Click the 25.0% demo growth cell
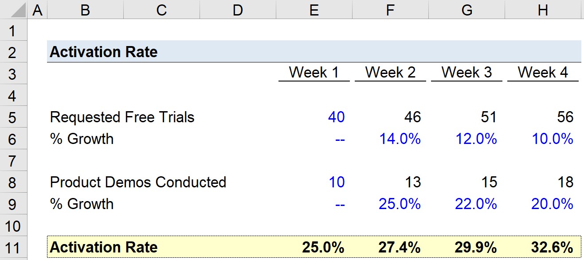This screenshot has width=584, height=260. click(400, 204)
